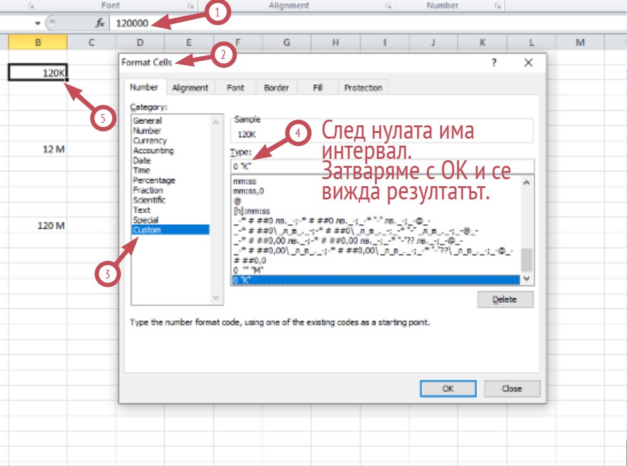Click the Type format code input field

click(383, 167)
